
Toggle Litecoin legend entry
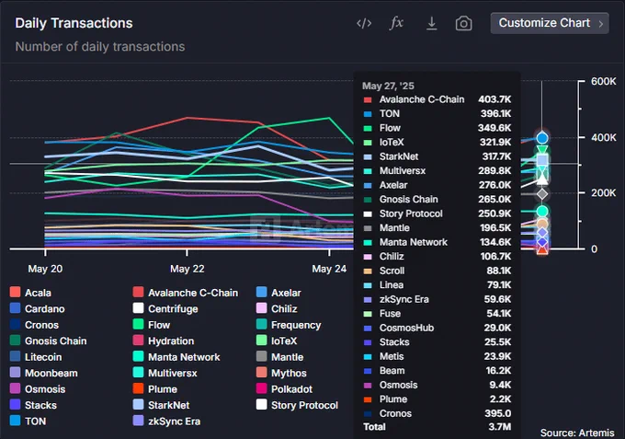pyautogui.click(x=36, y=357)
